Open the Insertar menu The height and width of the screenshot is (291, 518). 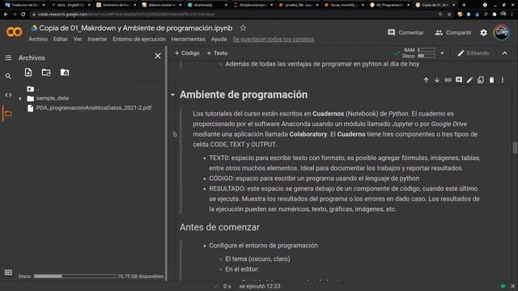click(x=97, y=40)
